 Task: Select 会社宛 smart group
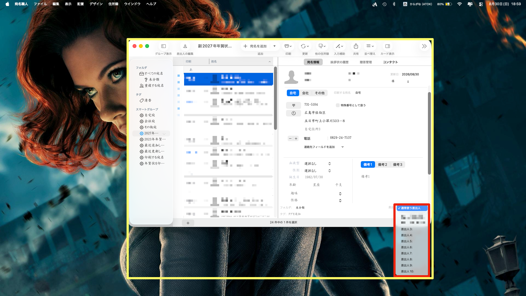click(x=147, y=121)
